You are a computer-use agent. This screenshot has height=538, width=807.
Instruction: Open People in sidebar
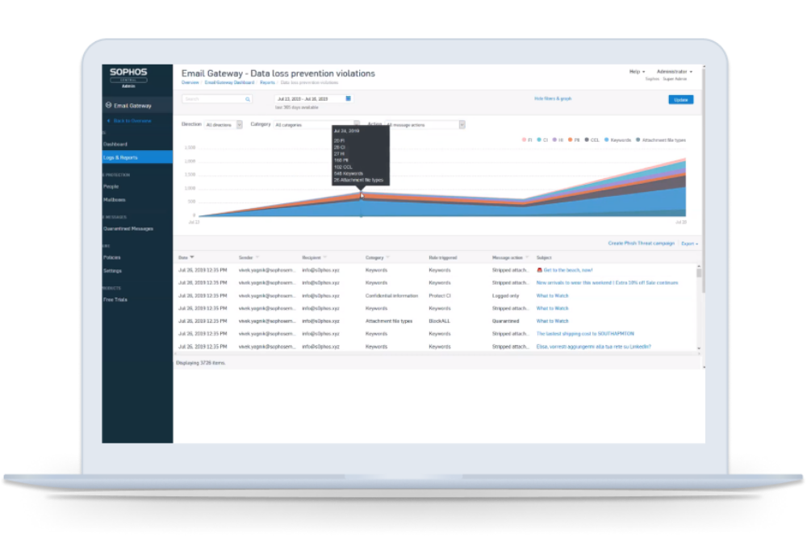pyautogui.click(x=111, y=186)
